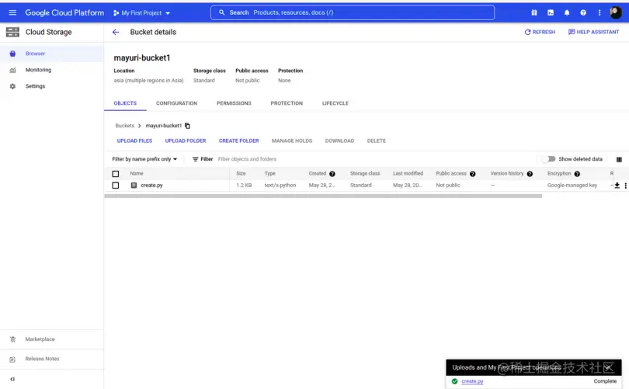The width and height of the screenshot is (629, 389).
Task: Go back with the Bucket details arrow
Action: tap(116, 32)
